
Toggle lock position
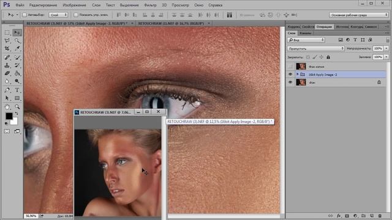[322, 57]
